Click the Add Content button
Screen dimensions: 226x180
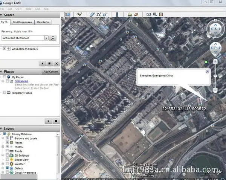(51, 72)
